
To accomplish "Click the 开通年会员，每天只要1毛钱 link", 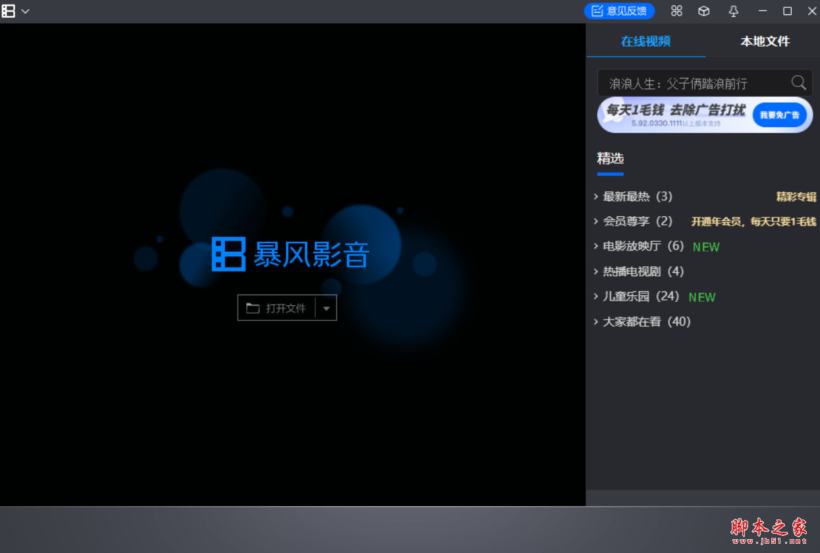I will pyautogui.click(x=753, y=221).
